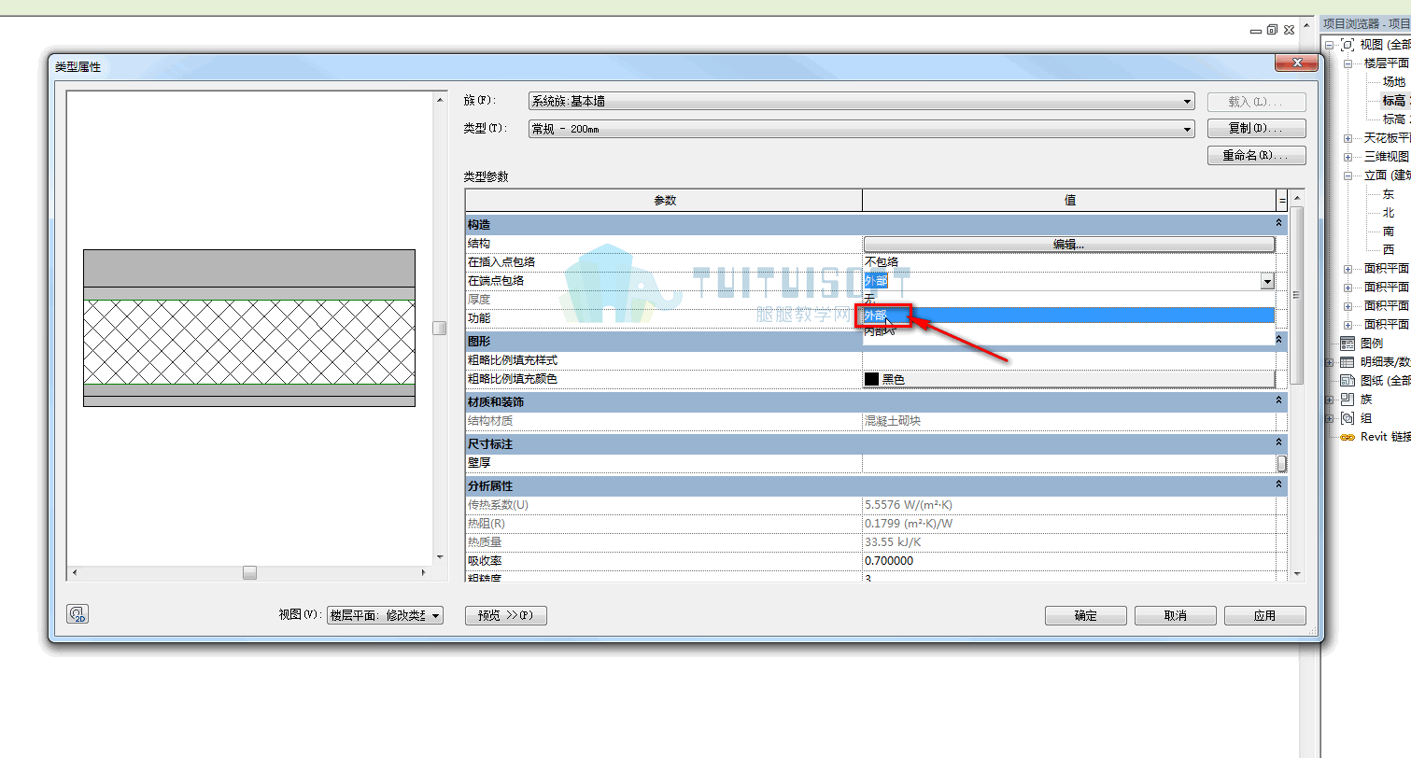Click the 族 families icon in project browser
Image resolution: width=1411 pixels, height=758 pixels.
click(x=1347, y=399)
